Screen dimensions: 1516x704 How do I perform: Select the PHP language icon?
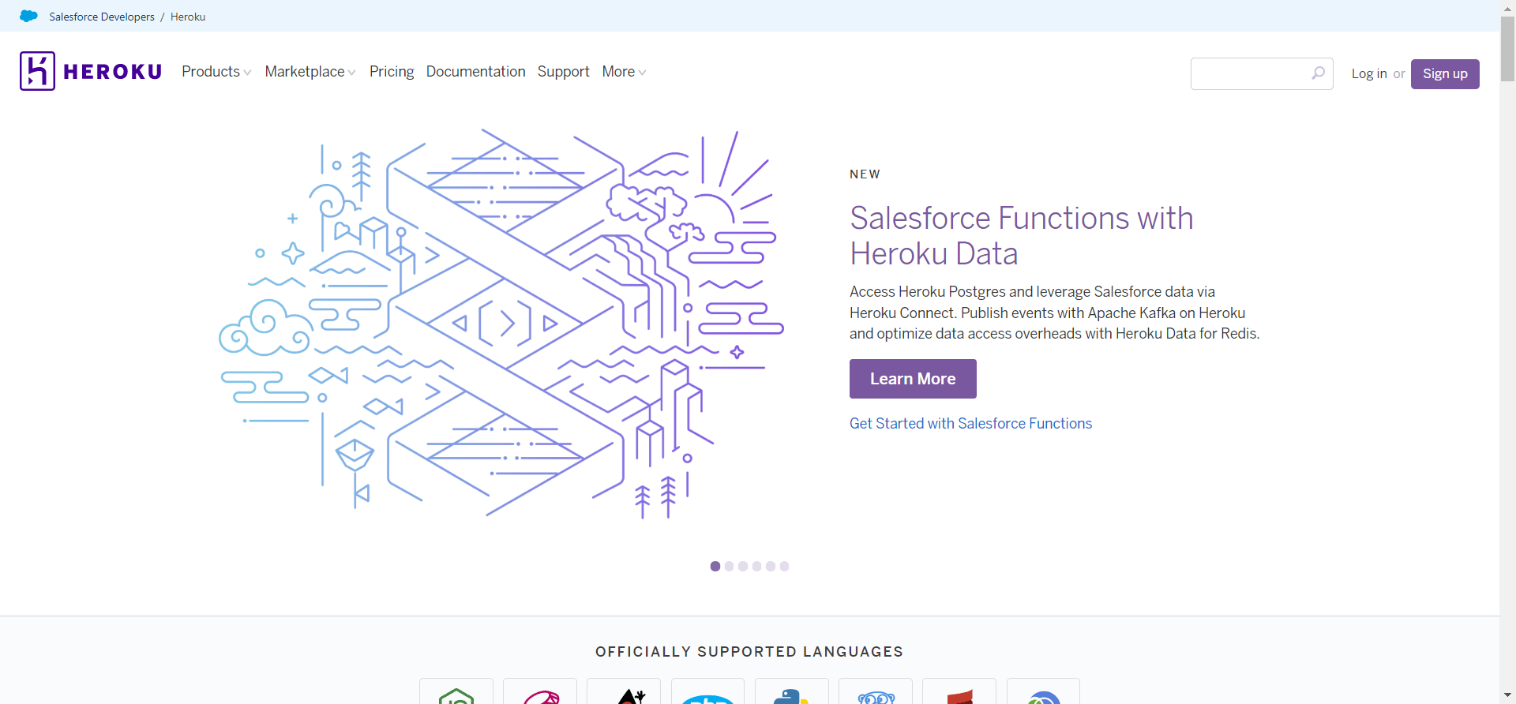[707, 695]
